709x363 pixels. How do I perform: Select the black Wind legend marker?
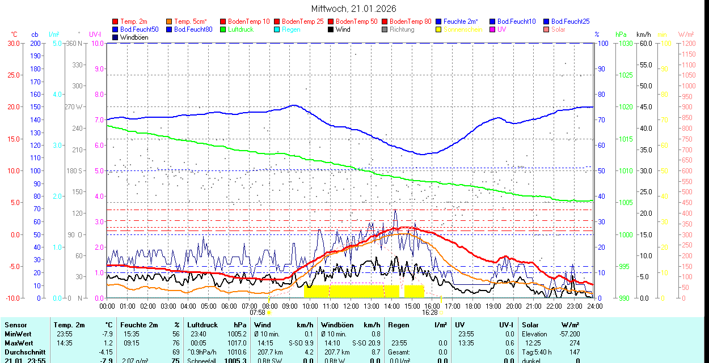point(331,29)
